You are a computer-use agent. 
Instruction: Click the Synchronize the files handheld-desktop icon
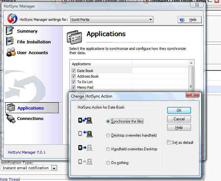tap(85, 120)
